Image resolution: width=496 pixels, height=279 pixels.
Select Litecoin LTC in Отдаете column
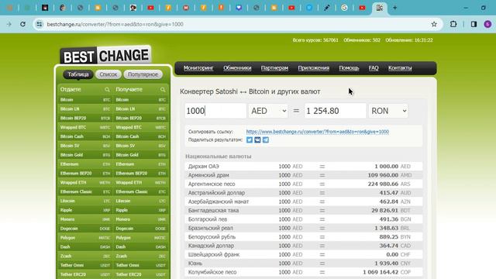(x=85, y=201)
